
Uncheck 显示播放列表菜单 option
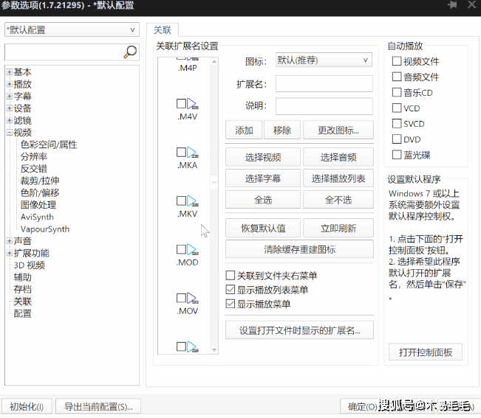[x=231, y=290]
